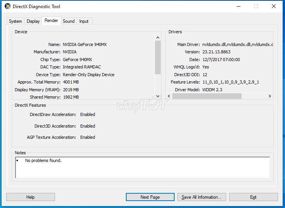285x208 pixels.
Task: Open the Input tab
Action: (84, 21)
